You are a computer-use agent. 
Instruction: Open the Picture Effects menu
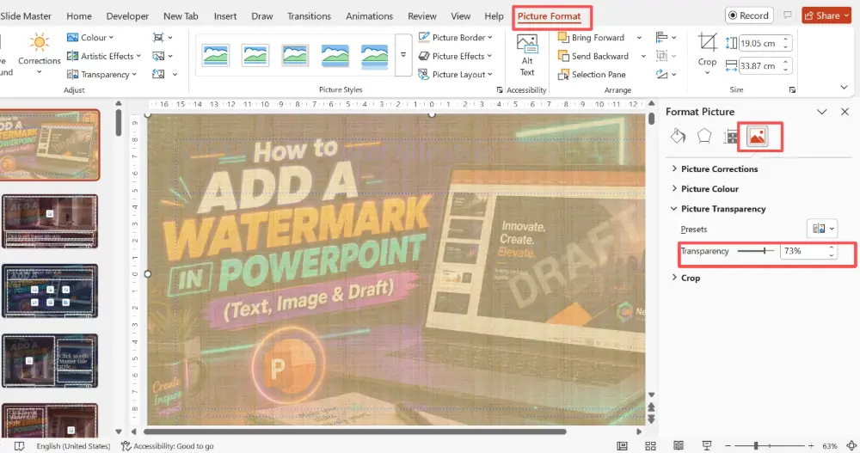tap(455, 56)
